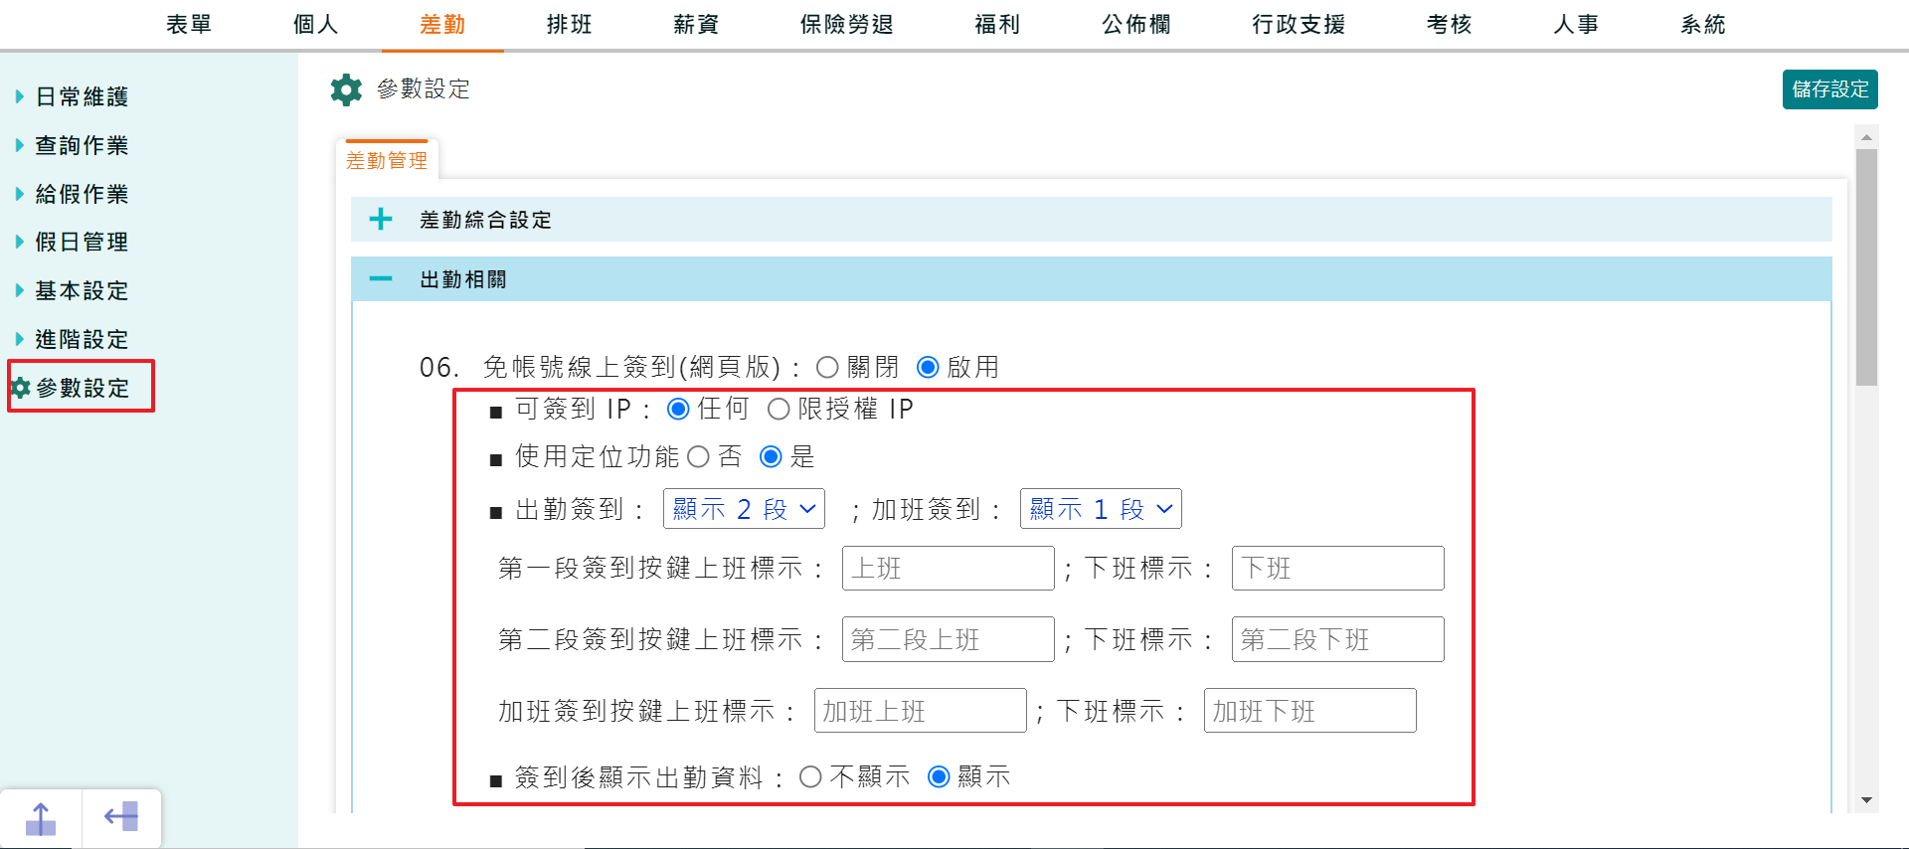The width and height of the screenshot is (1909, 849).
Task: Open 參數設定 in the sidebar
Action: click(82, 388)
